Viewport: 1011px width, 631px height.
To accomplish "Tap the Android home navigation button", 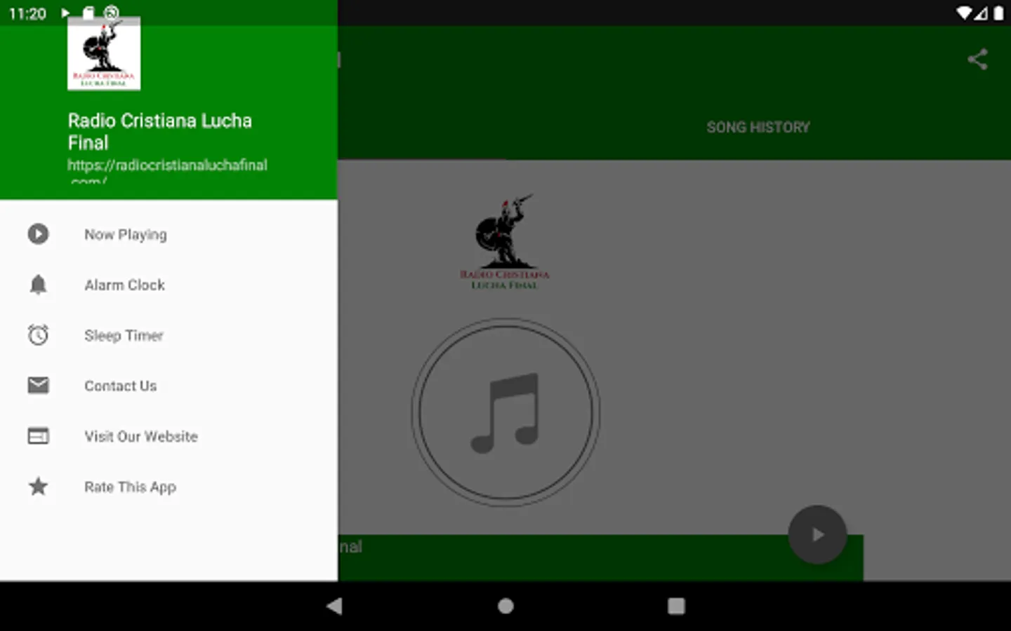I will point(505,606).
